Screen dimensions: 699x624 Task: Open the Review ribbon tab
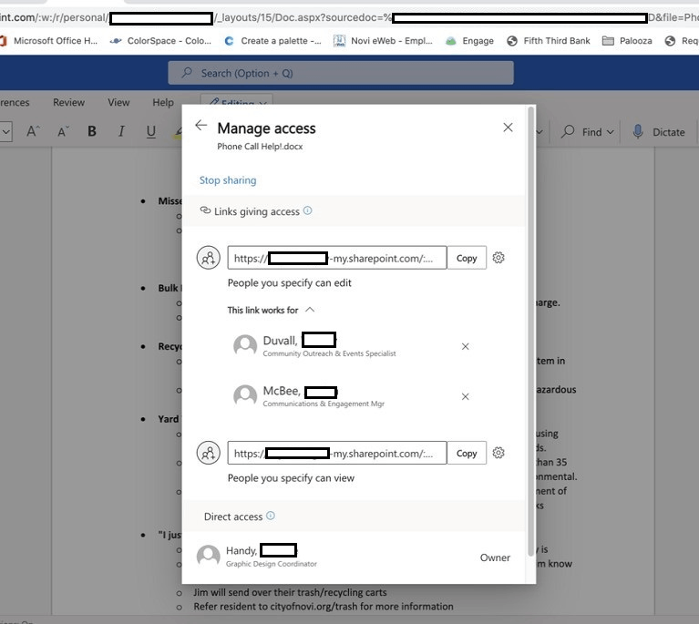pyautogui.click(x=68, y=103)
